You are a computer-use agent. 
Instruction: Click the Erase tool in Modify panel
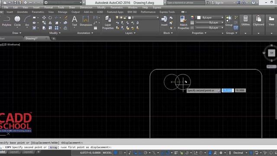(x=65, y=18)
